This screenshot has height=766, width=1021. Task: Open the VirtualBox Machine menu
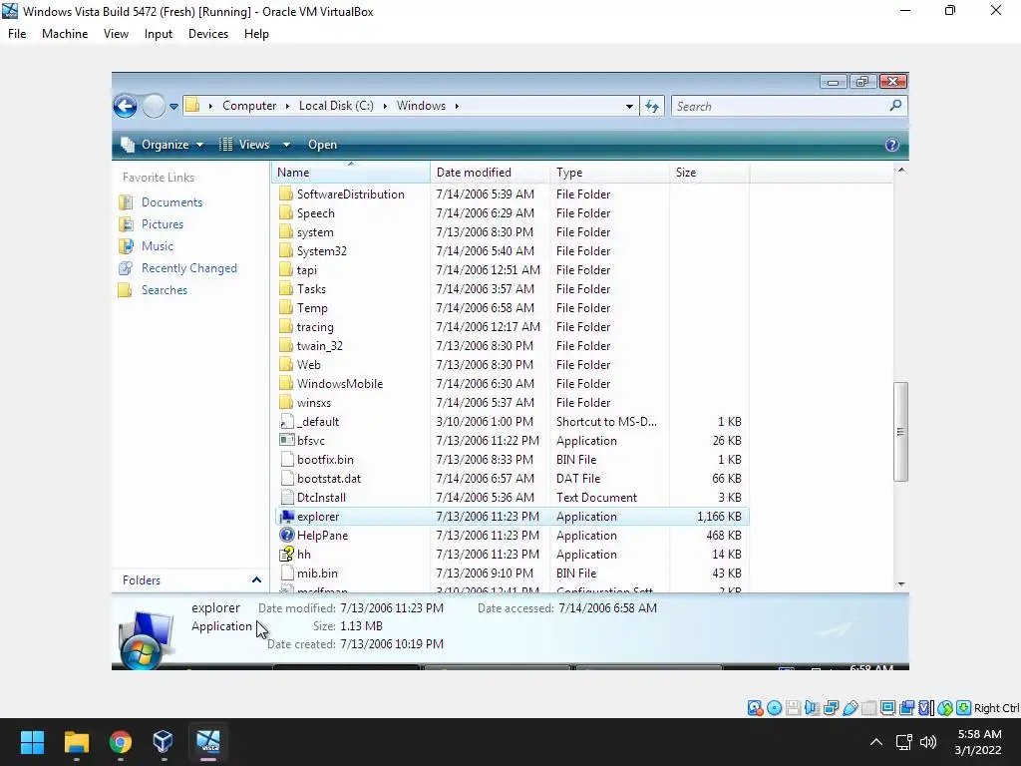tap(65, 34)
